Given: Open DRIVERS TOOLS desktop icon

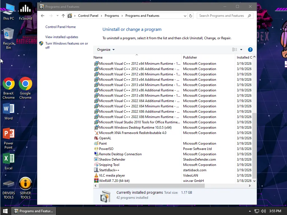Looking at the screenshot, I should pos(8,189).
